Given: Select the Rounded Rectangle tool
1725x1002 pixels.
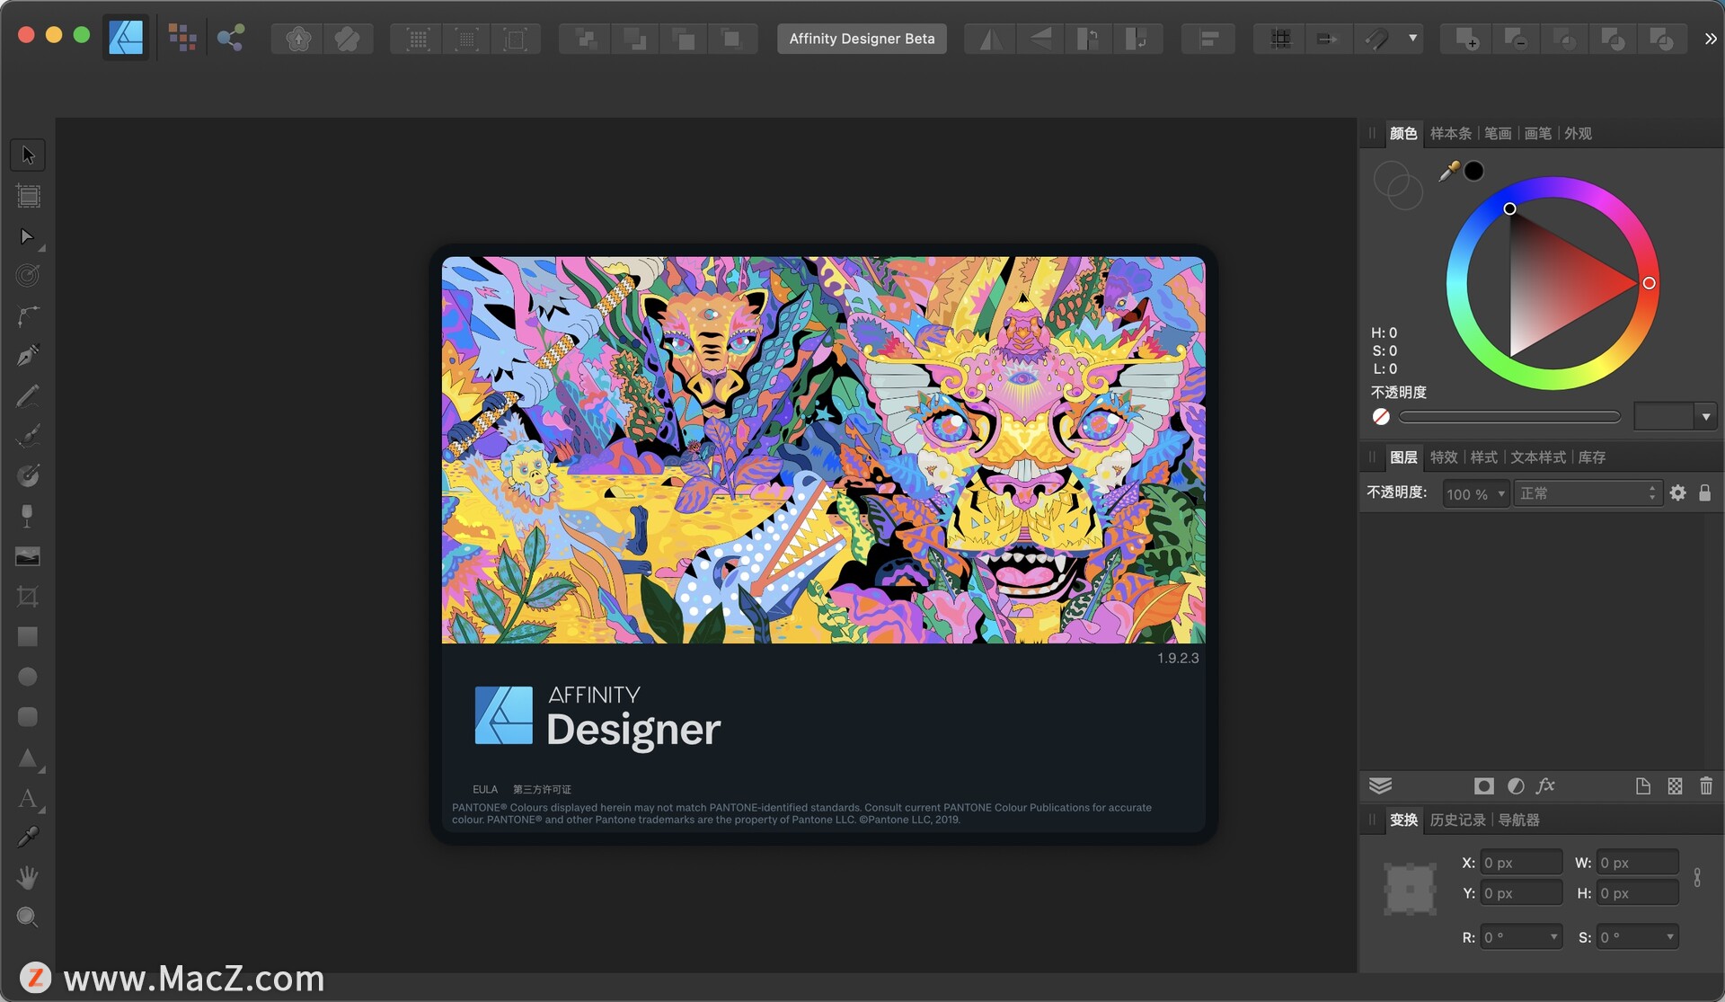Looking at the screenshot, I should [x=28, y=716].
